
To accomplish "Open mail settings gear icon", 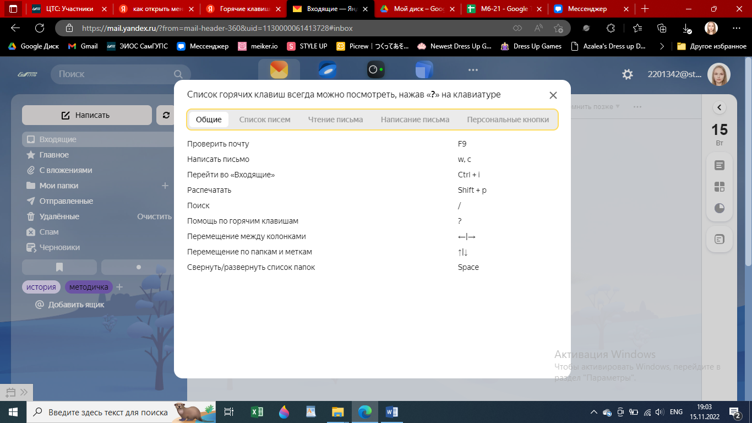I will [627, 74].
